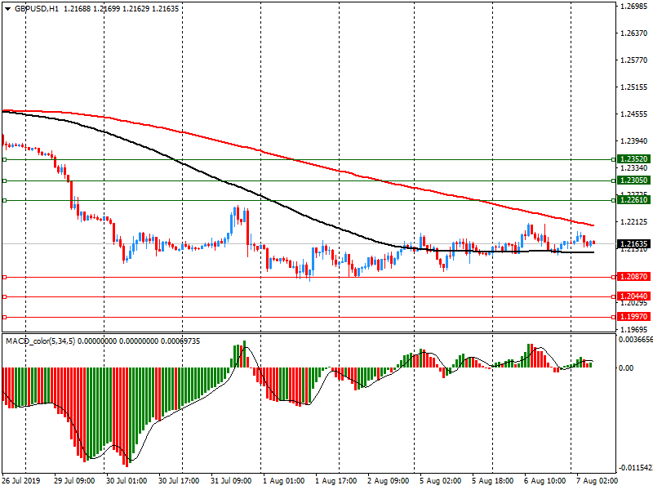
Task: Grab left handle of 1.23050 green line
Action: coord(5,180)
